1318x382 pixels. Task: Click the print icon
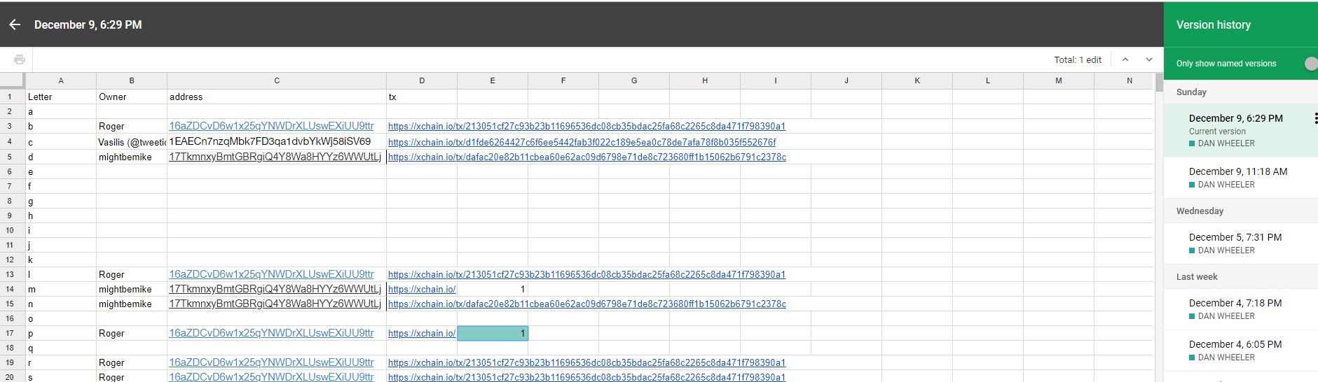click(x=20, y=59)
